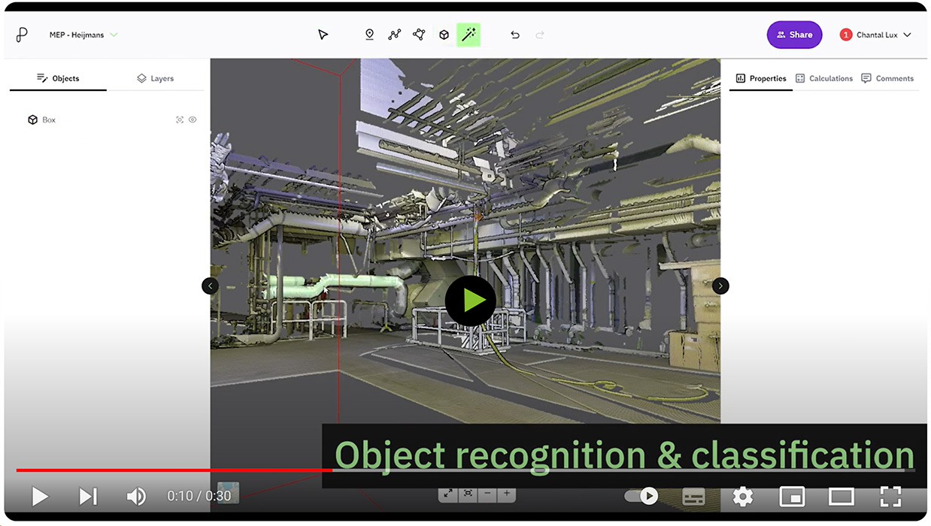This screenshot has height=526, width=931.
Task: Toggle visibility eye of Box object
Action: 193,119
